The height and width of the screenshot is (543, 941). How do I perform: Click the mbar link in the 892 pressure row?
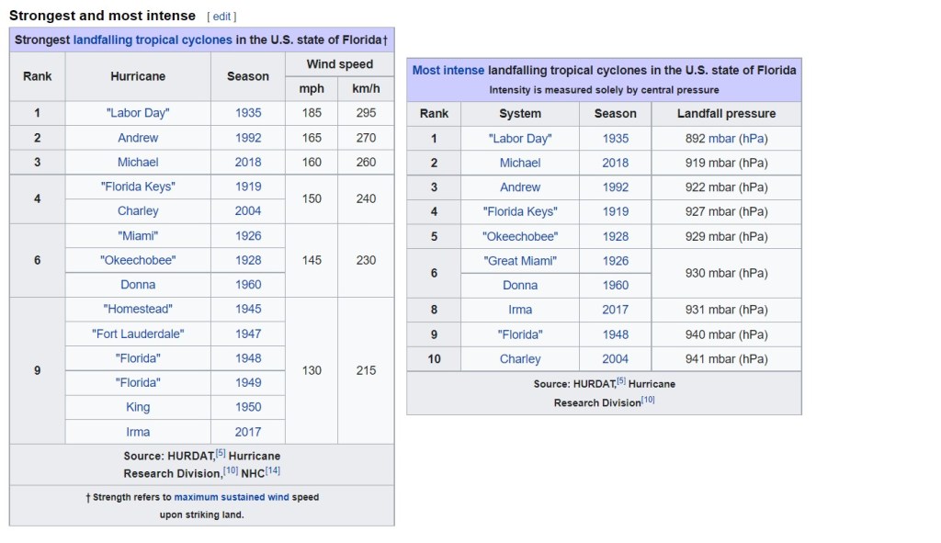(x=722, y=139)
